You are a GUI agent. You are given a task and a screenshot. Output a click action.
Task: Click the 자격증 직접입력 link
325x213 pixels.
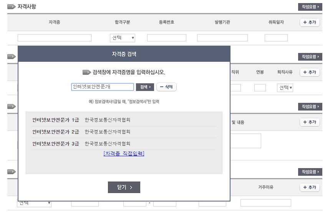click(124, 154)
